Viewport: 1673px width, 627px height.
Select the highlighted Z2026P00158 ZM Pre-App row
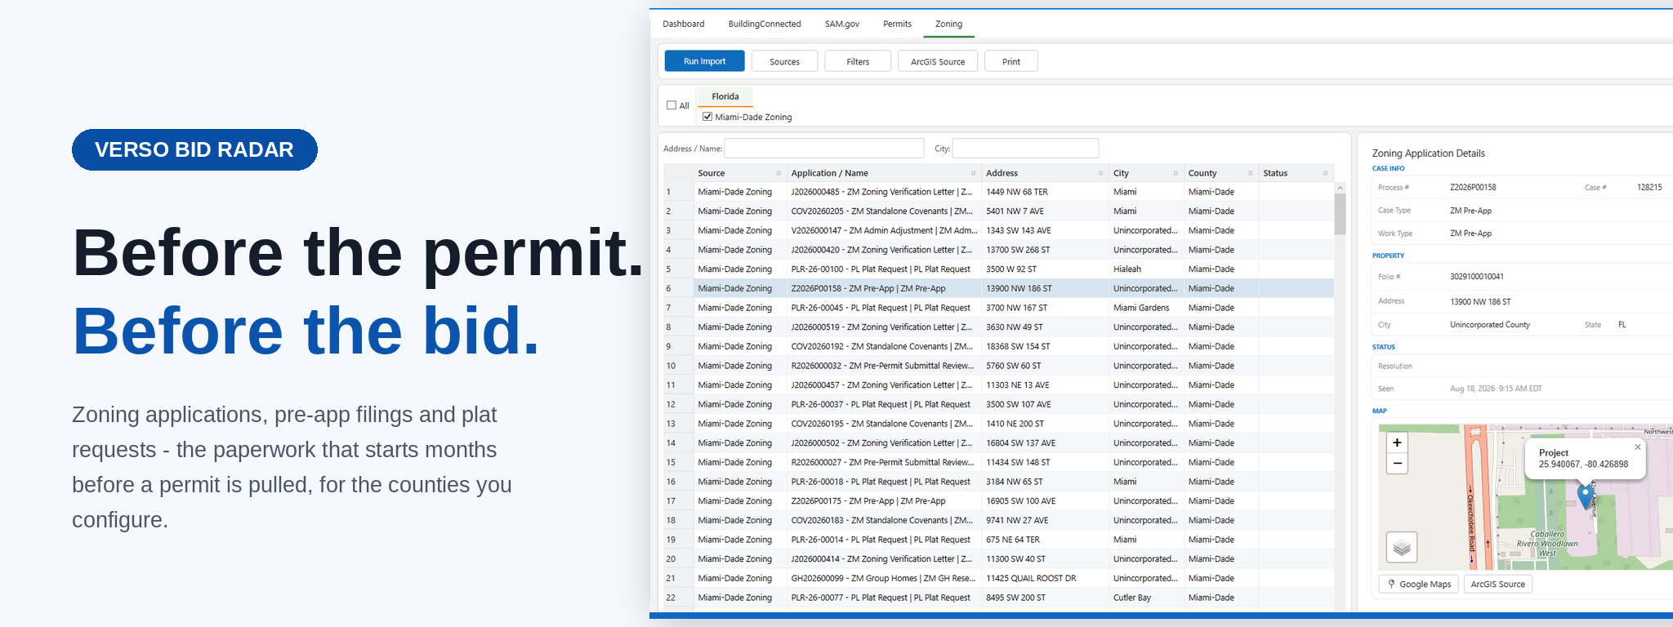point(998,288)
